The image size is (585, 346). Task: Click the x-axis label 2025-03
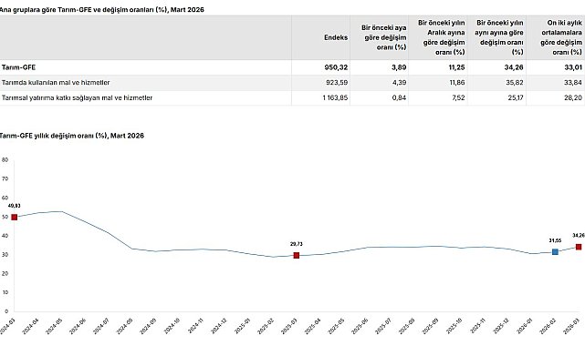point(289,326)
